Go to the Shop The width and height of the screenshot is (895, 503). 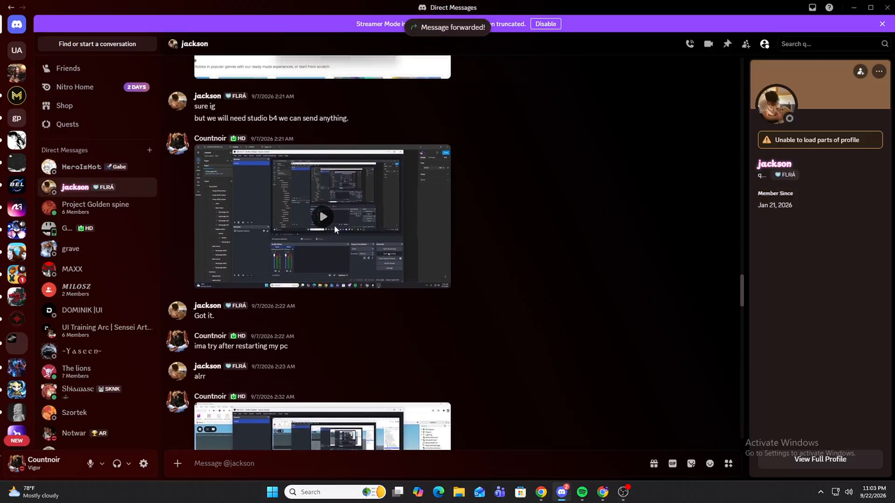(97, 105)
